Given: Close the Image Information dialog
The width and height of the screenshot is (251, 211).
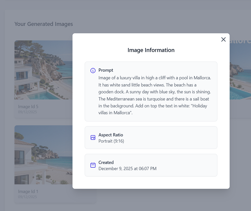Looking at the screenshot, I should pyautogui.click(x=223, y=39).
